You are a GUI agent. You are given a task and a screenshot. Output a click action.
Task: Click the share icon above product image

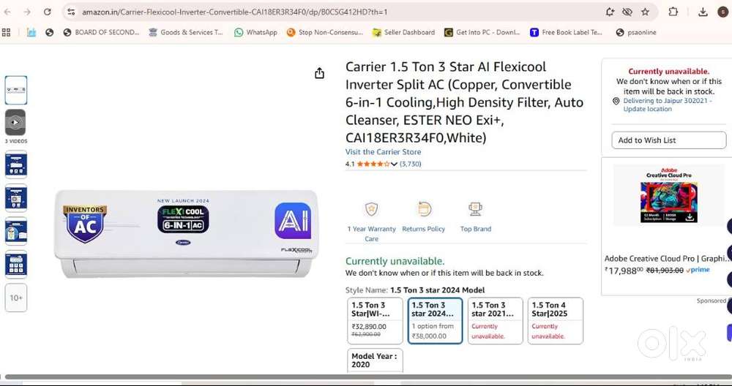point(319,73)
